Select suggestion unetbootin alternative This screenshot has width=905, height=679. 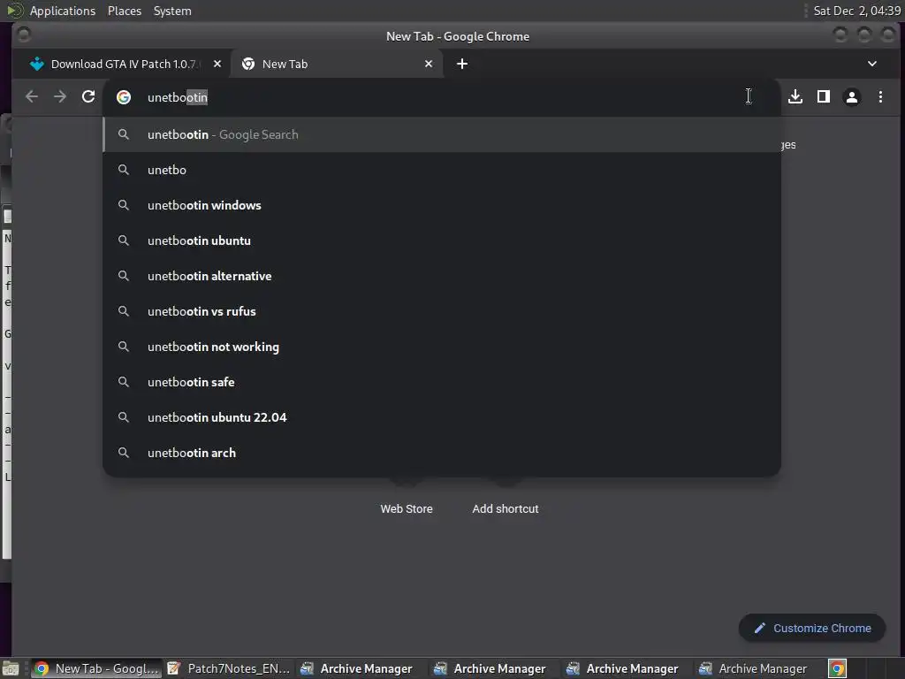click(x=442, y=276)
